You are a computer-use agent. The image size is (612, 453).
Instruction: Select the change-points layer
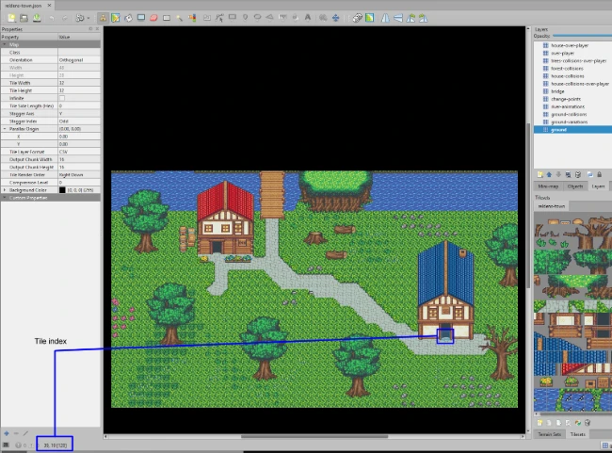572,99
